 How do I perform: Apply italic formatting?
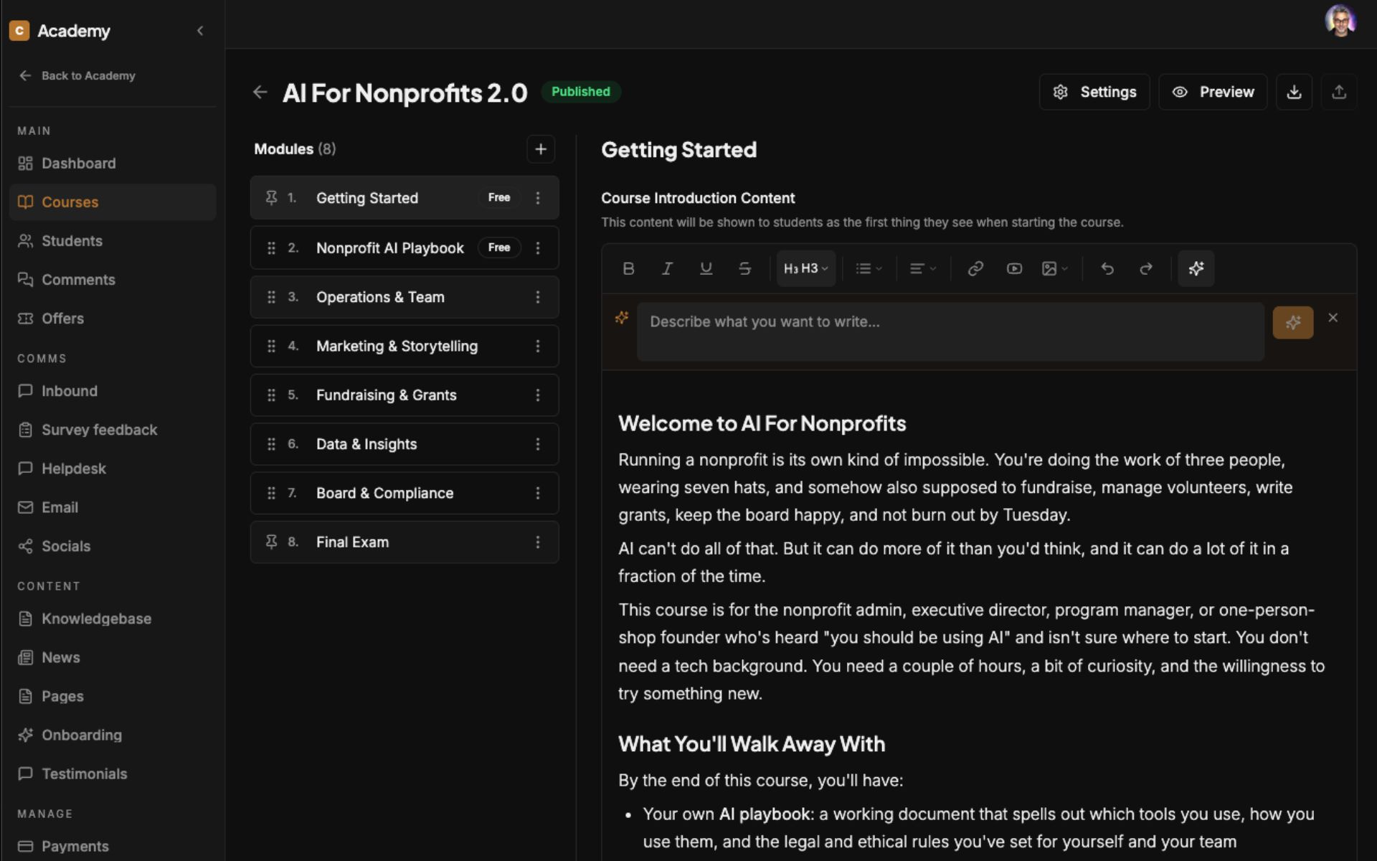coord(667,268)
